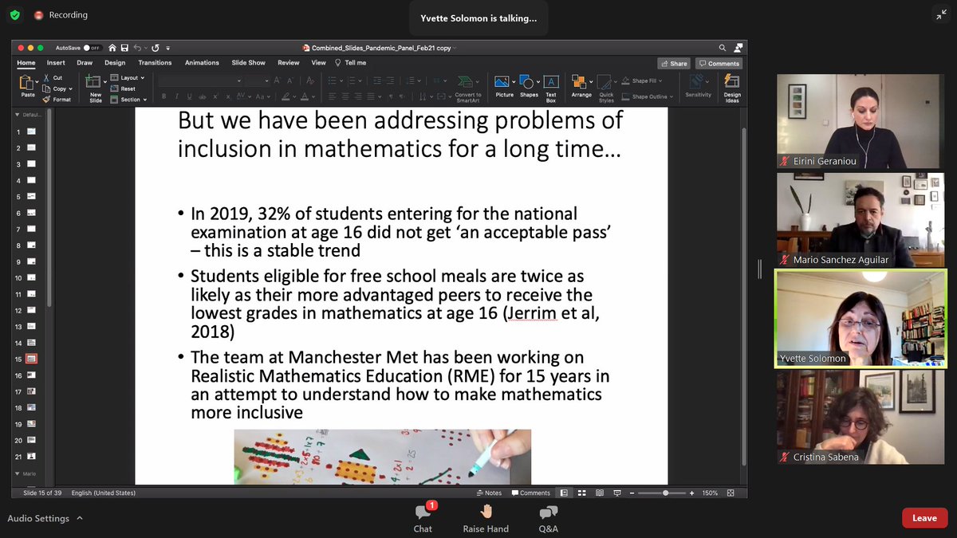Click the Redo arrow icon
Image resolution: width=957 pixels, height=538 pixels.
point(156,48)
